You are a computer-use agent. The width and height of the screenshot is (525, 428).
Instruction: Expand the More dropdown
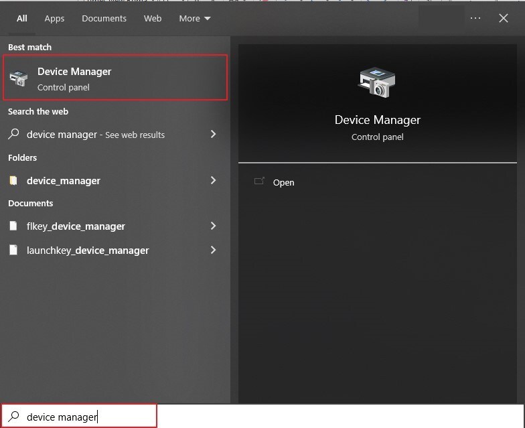click(x=194, y=19)
